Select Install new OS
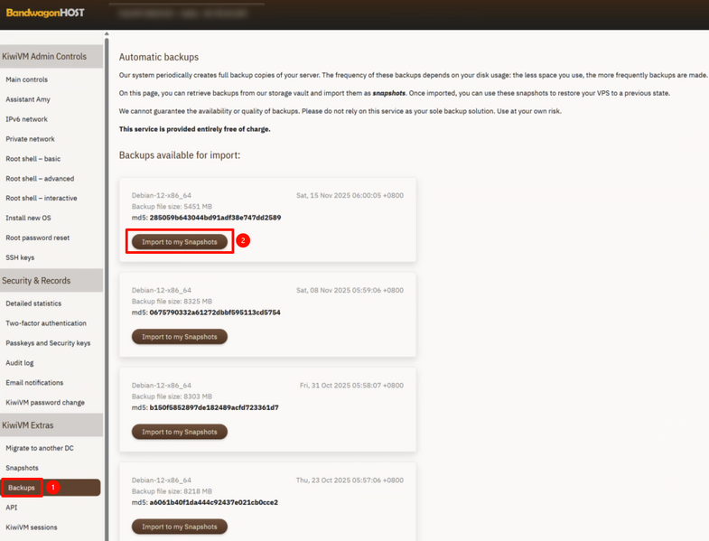 [x=29, y=218]
